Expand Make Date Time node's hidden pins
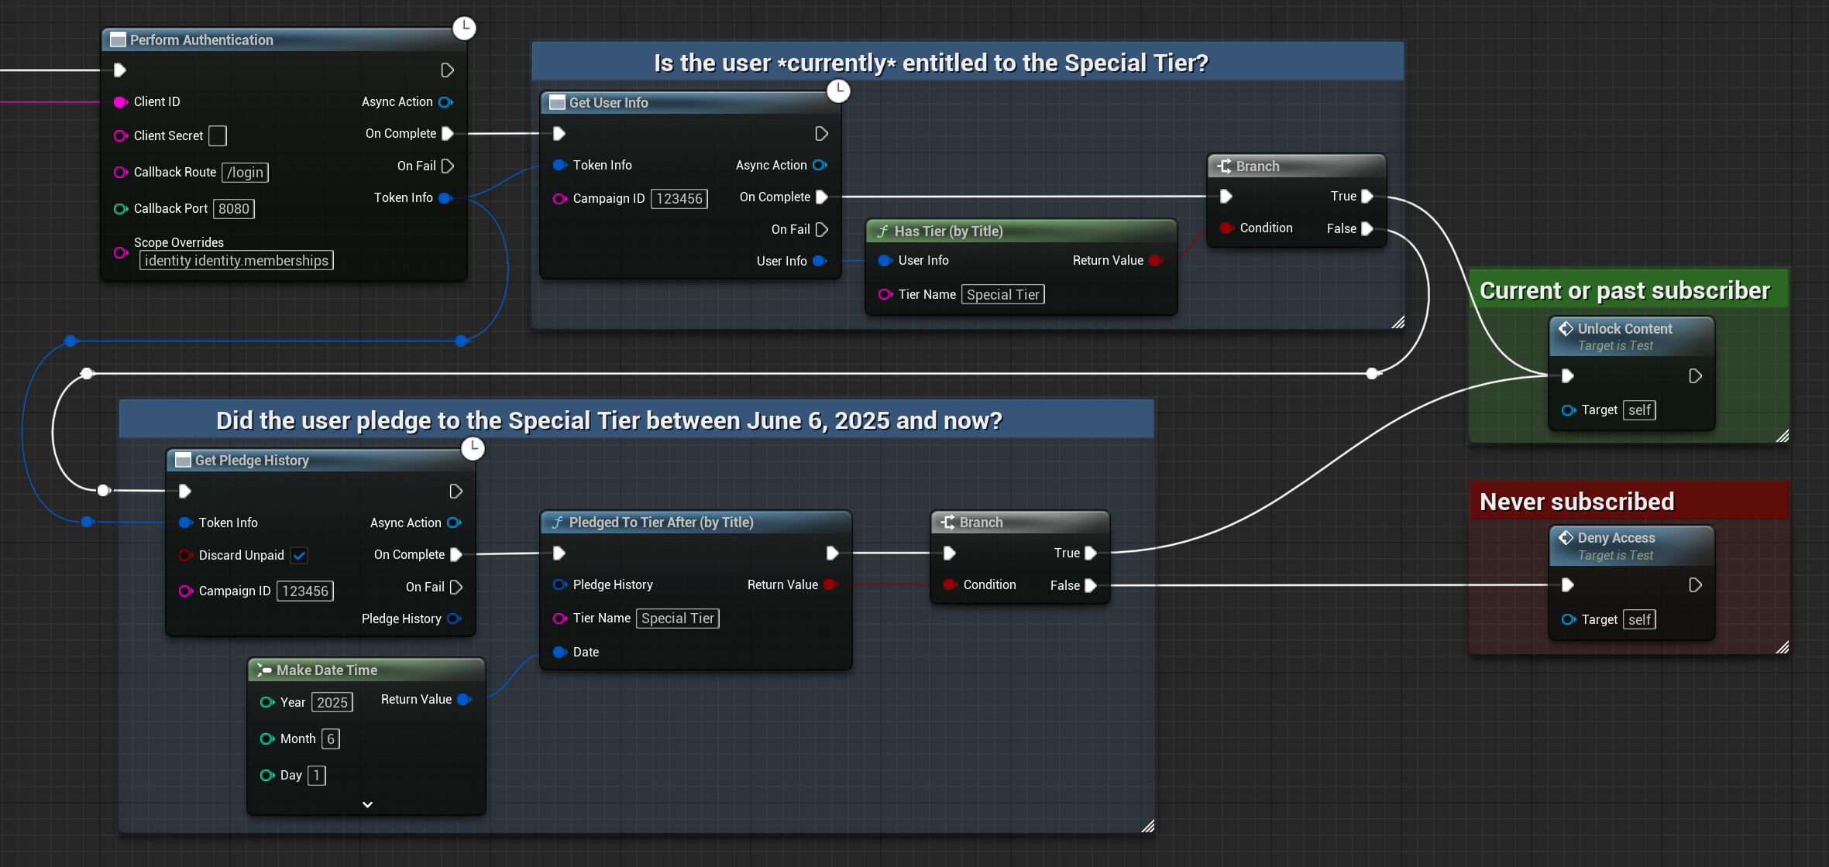The width and height of the screenshot is (1829, 867). pos(367,804)
